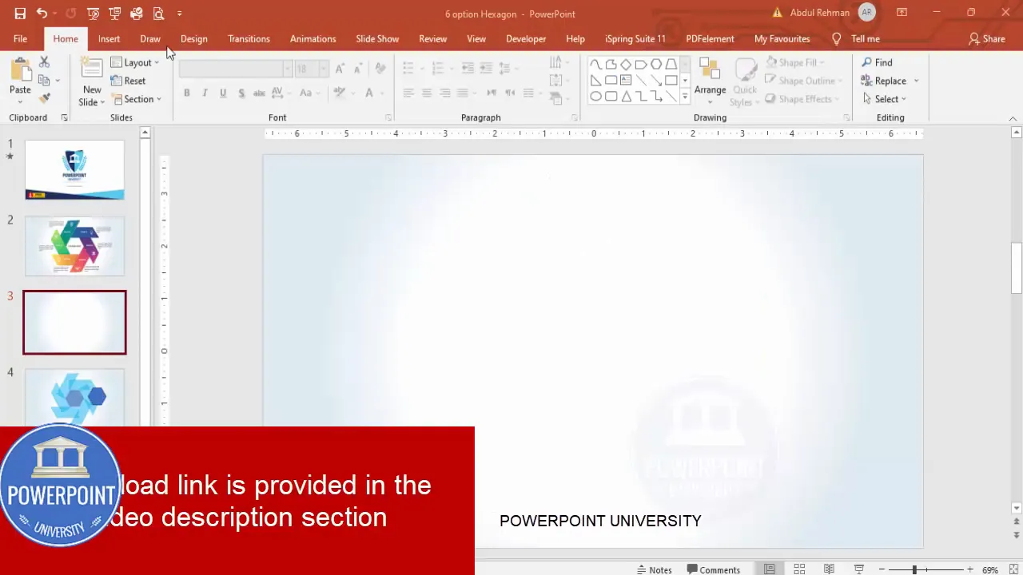Click the Paste icon
Viewport: 1023px width, 575px height.
[x=20, y=69]
